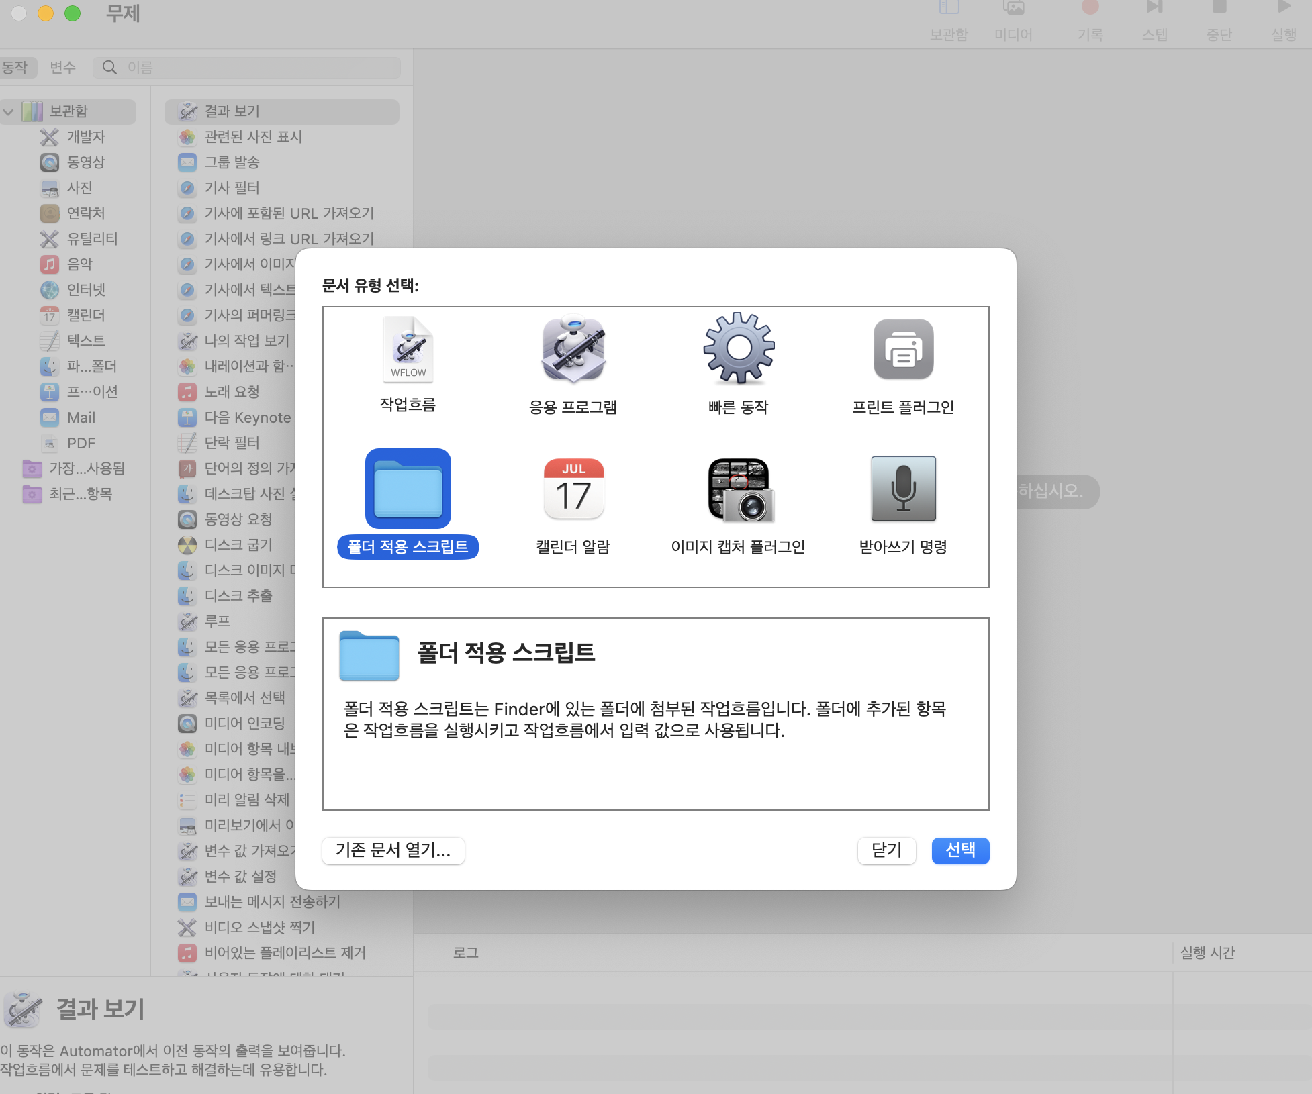Screen dimensions: 1312x1094
Task: Select the 받아쓰기 명령 microphone icon
Action: pos(903,489)
